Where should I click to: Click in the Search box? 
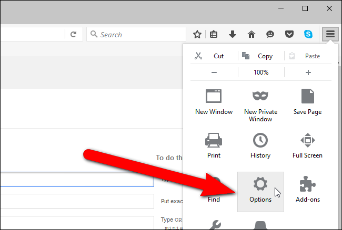tap(136, 34)
